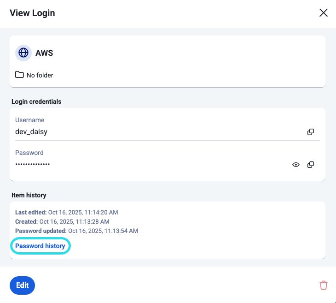Click the Username field label

point(29,120)
